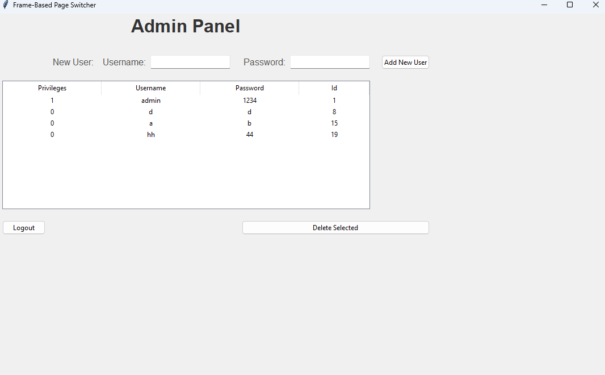The width and height of the screenshot is (605, 375).
Task: Click password cell '44'
Action: tap(250, 135)
